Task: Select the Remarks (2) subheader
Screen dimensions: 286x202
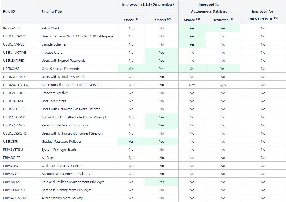Action: (x=161, y=20)
